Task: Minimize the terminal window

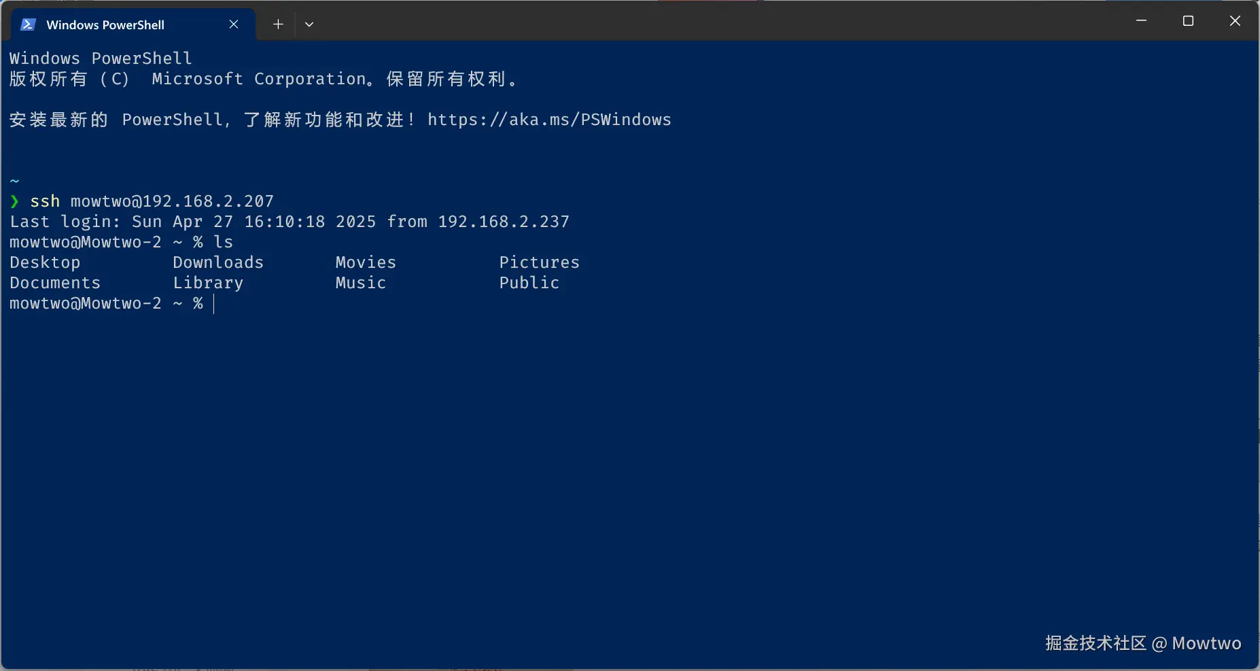Action: (1142, 21)
